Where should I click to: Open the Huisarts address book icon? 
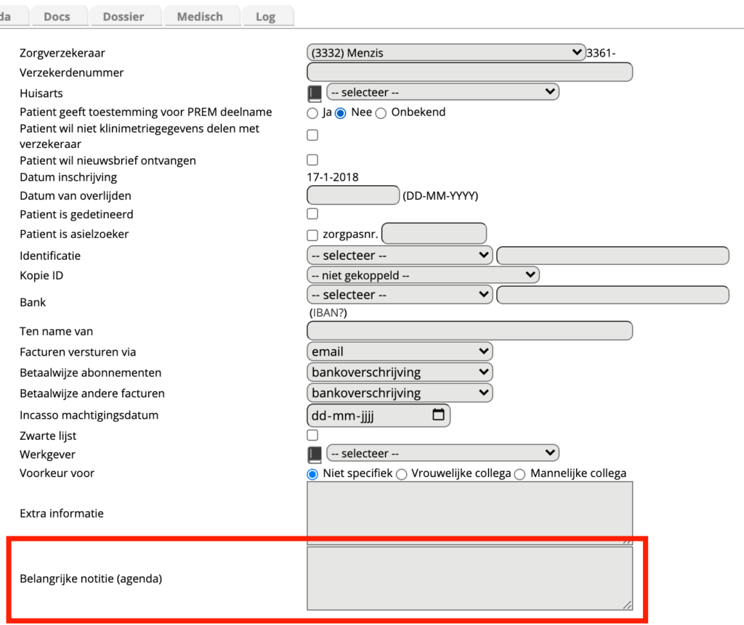coord(315,93)
